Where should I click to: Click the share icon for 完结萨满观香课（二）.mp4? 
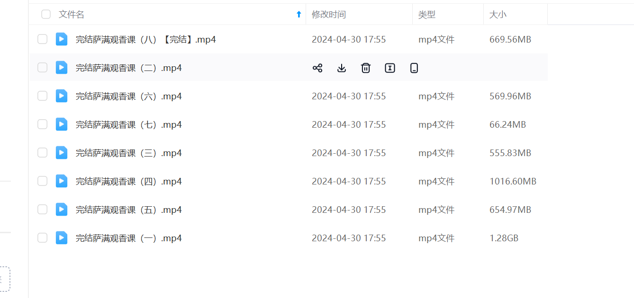pyautogui.click(x=317, y=68)
